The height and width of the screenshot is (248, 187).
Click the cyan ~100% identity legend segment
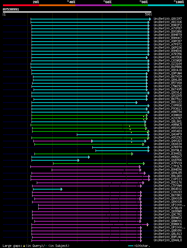point(166,5)
